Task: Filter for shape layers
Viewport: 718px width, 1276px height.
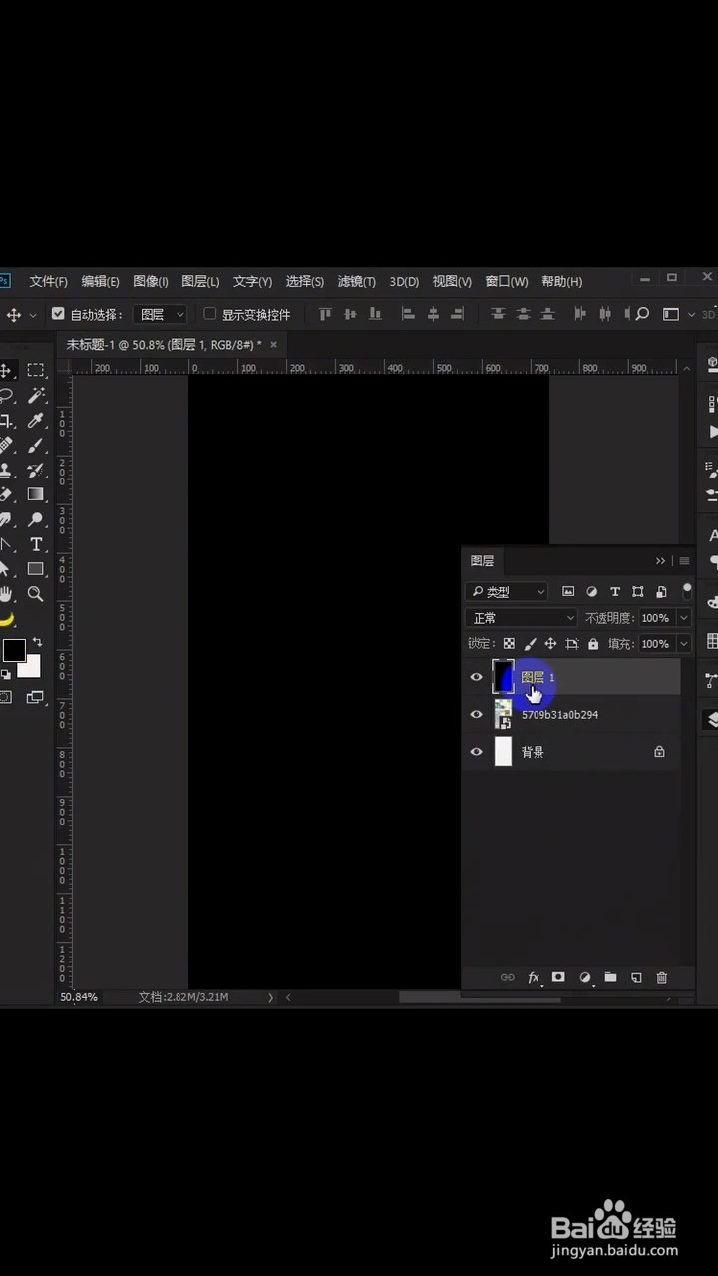Action: click(638, 591)
